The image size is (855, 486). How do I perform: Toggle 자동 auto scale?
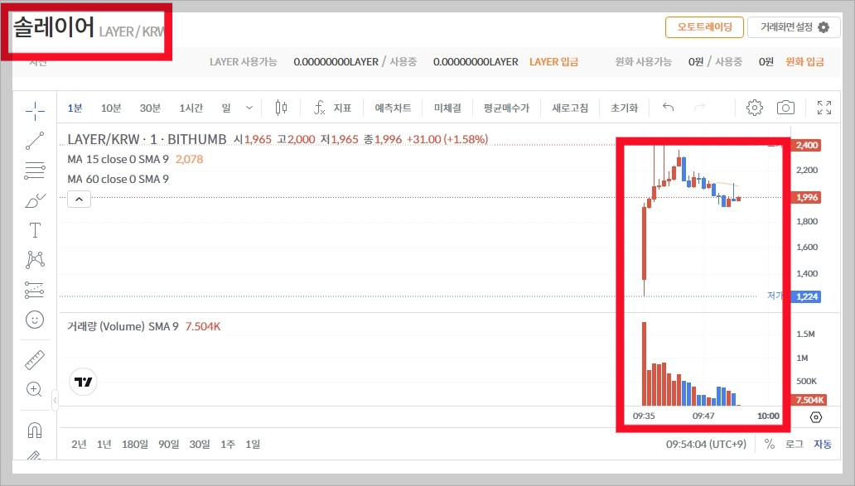click(x=823, y=444)
